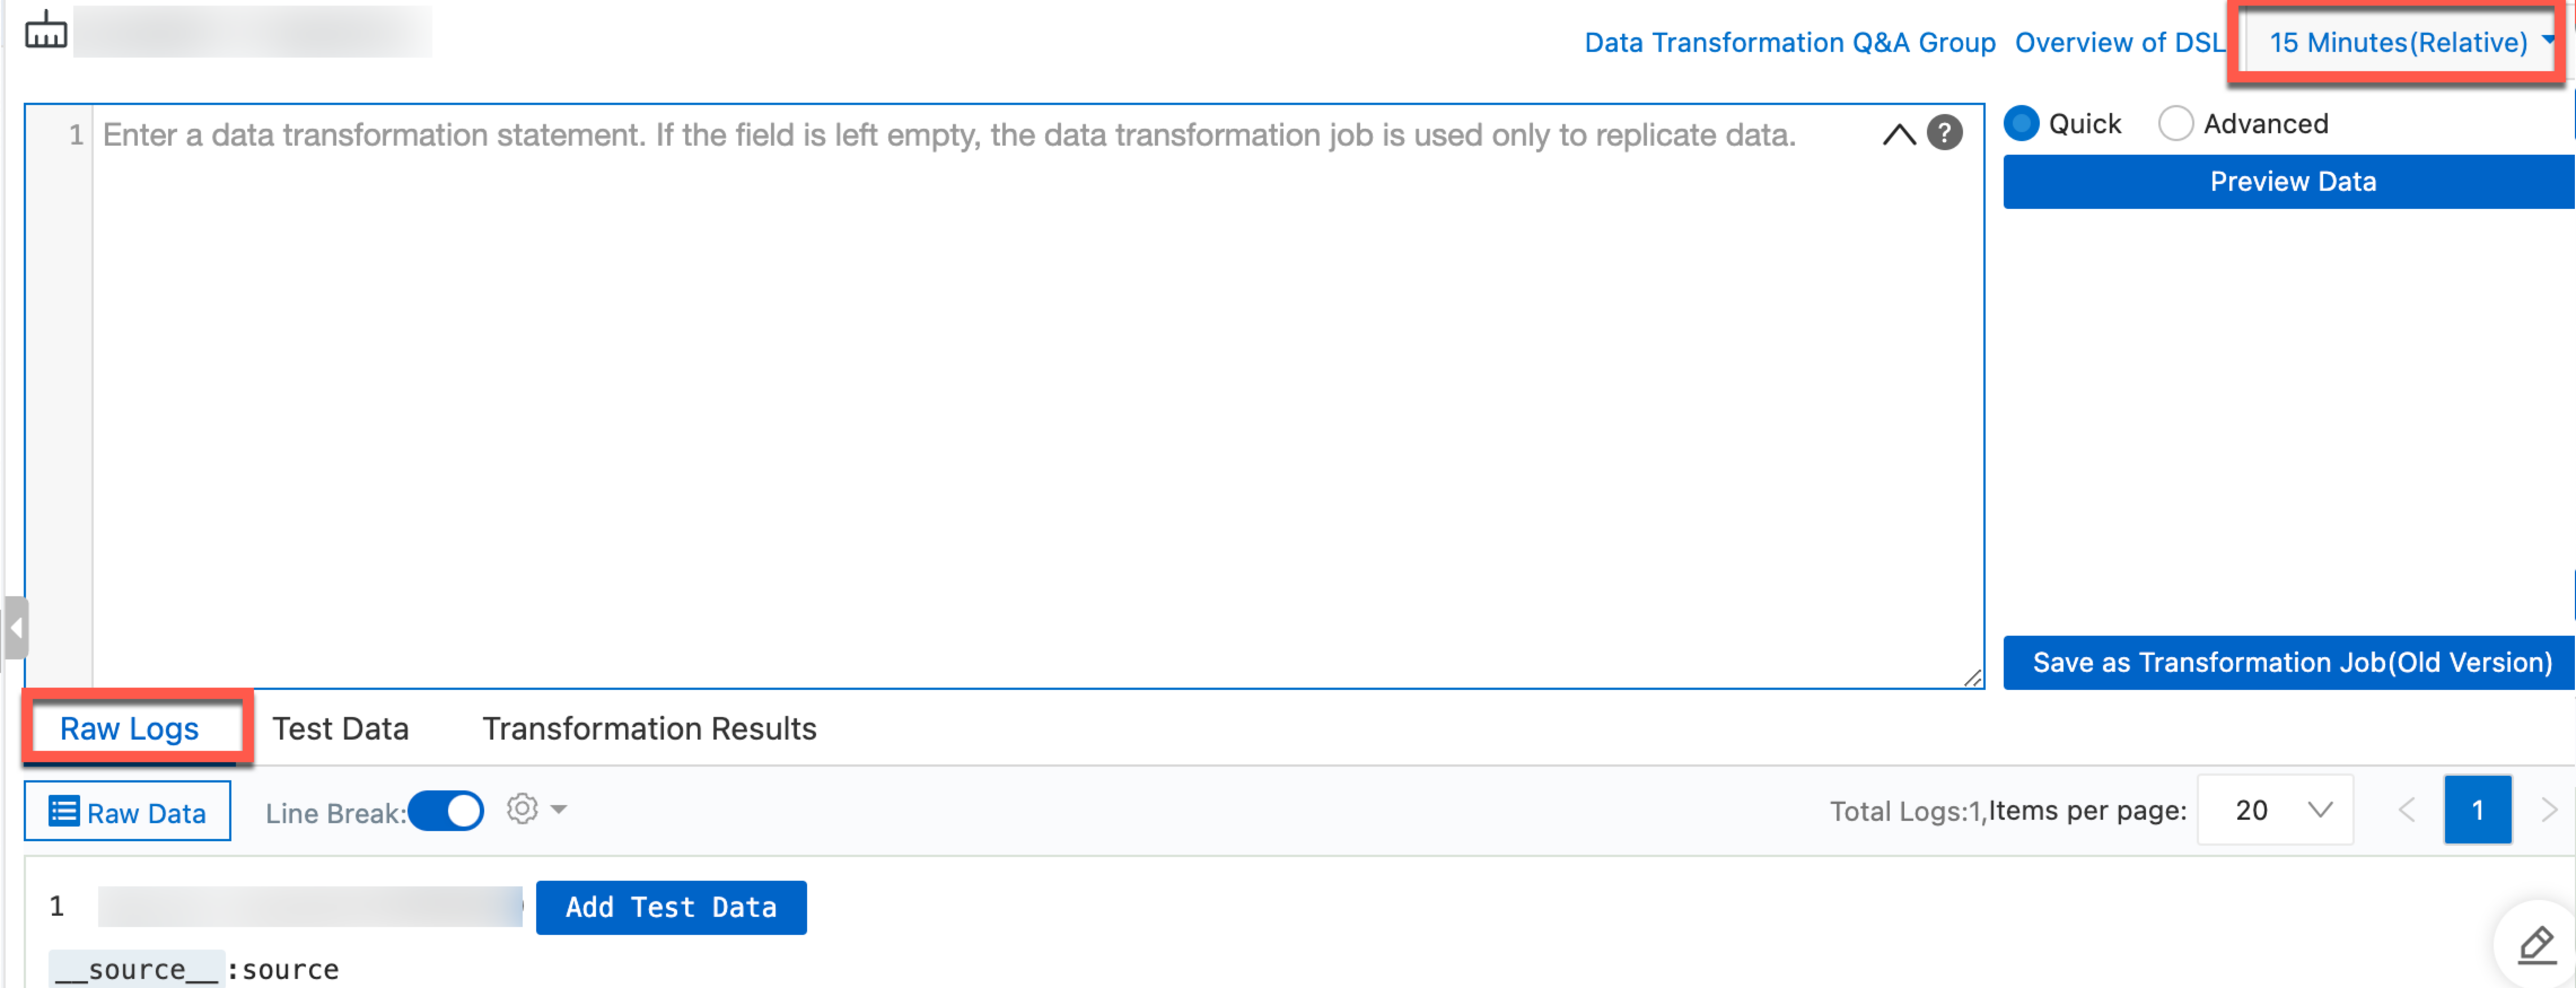This screenshot has width=2576, height=988.
Task: Open the display settings gear icon
Action: pyautogui.click(x=522, y=808)
